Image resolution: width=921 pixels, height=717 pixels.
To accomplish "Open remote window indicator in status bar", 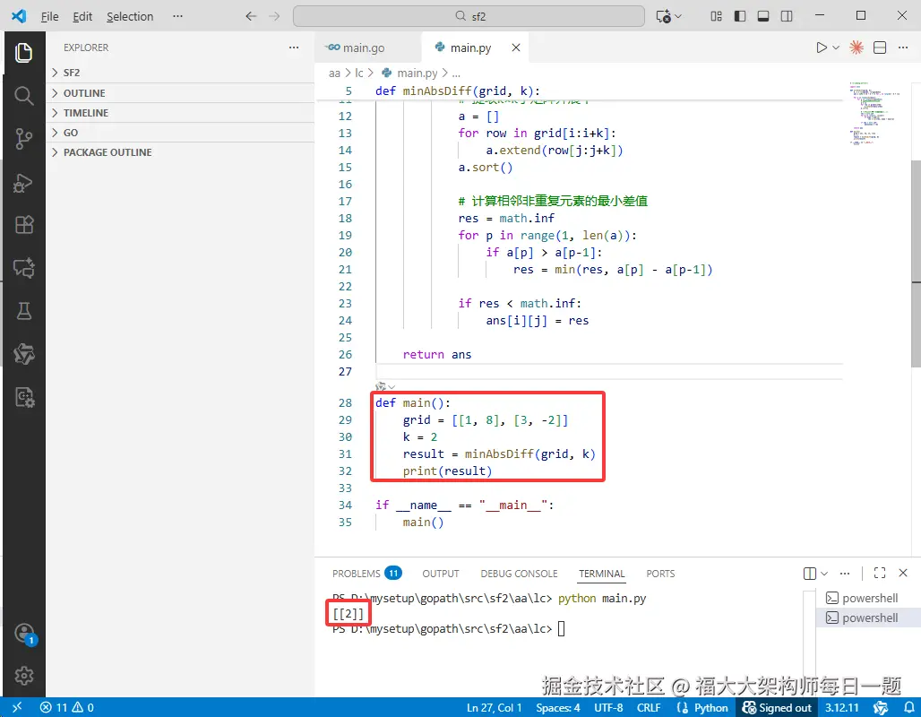I will click(16, 707).
